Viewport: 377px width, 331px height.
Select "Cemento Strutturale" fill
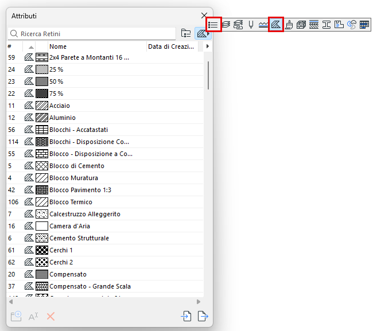click(x=105, y=238)
